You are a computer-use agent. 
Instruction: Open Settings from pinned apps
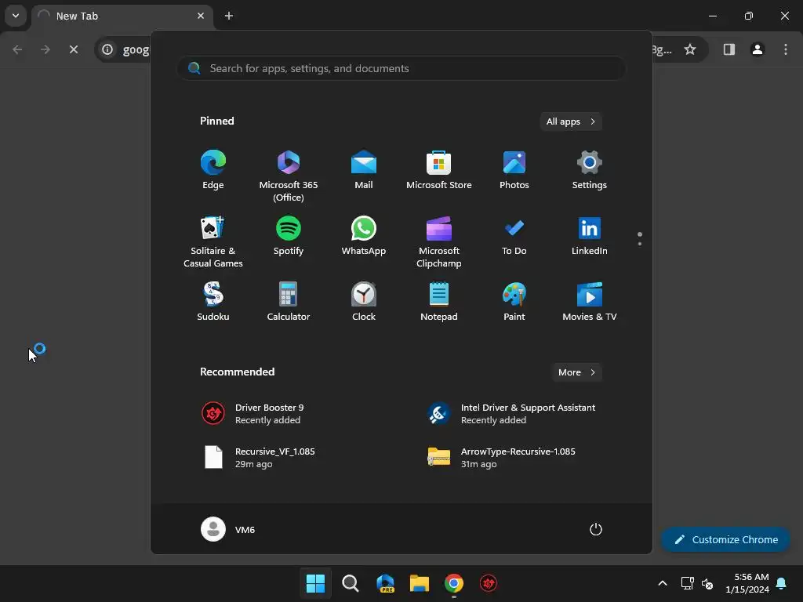590,170
